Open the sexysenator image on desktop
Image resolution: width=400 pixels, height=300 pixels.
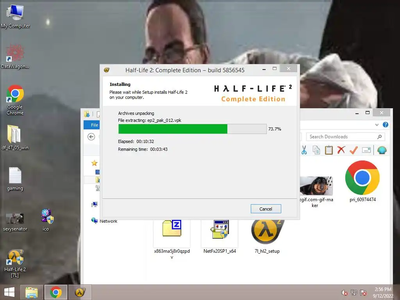(15, 222)
